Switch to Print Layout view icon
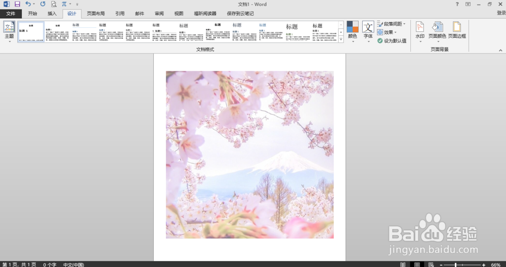The height and width of the screenshot is (267, 506). [417, 264]
